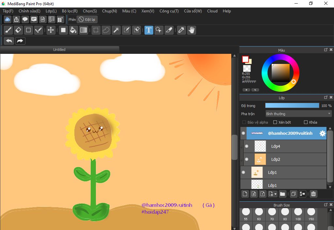
Task: Select the Dot pixel pen tool
Action: [x=38, y=30]
